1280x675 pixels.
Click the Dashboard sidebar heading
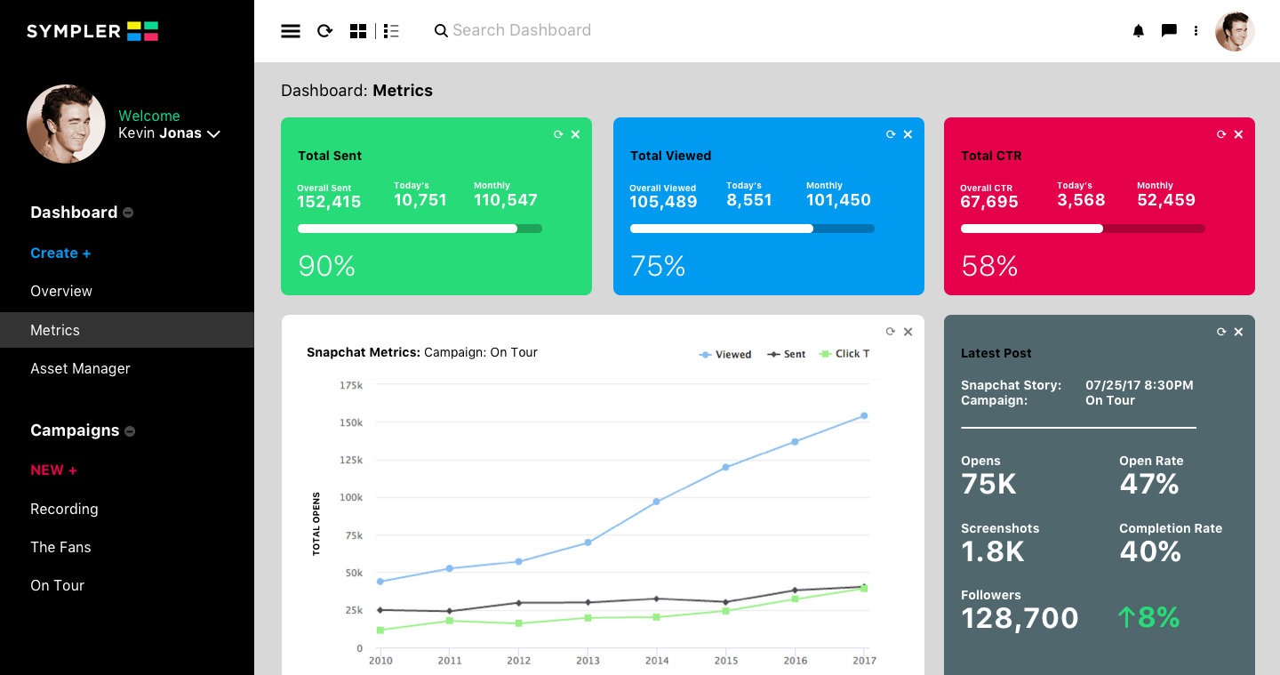74,213
